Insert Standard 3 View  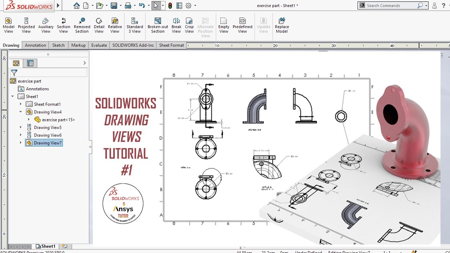[135, 26]
